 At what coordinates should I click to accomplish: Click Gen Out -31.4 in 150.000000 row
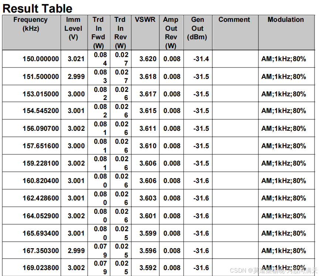pyautogui.click(x=201, y=59)
